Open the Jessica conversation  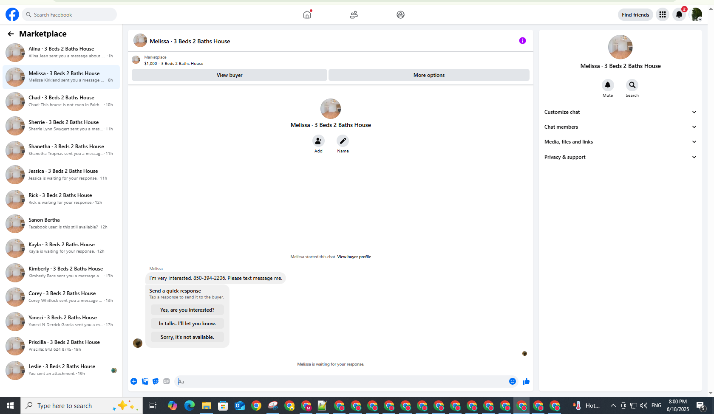61,175
